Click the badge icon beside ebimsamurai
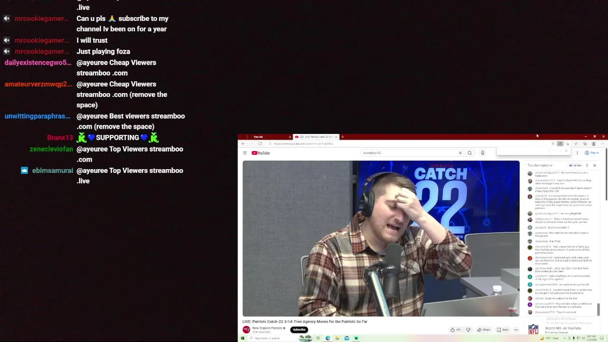Screen dimensions: 608x342 [24, 171]
